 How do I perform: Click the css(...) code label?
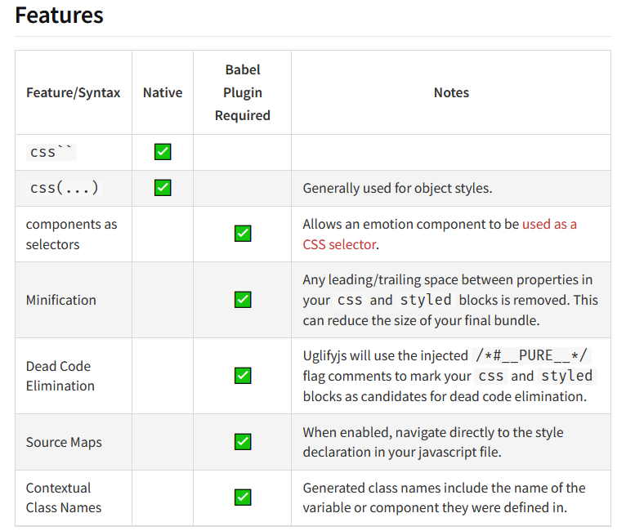(x=64, y=188)
